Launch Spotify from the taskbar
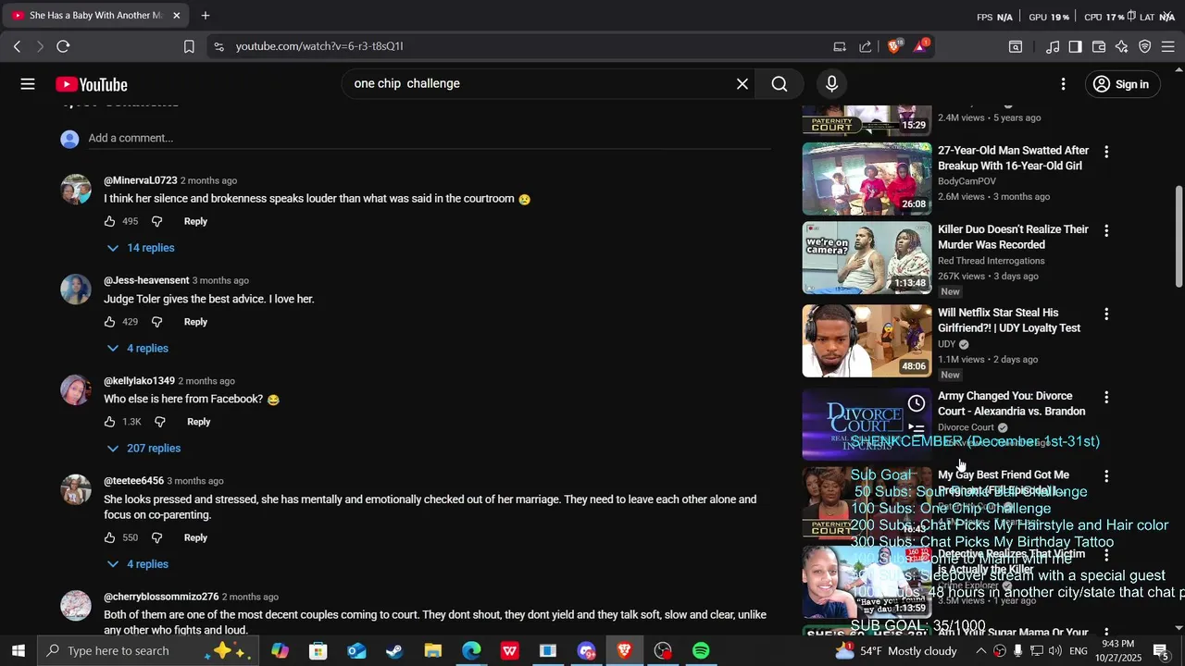 pyautogui.click(x=701, y=651)
